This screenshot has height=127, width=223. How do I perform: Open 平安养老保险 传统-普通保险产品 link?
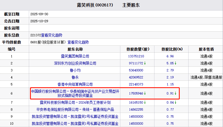[x=75, y=109]
